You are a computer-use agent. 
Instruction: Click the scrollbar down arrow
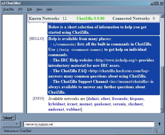(x=162, y=111)
